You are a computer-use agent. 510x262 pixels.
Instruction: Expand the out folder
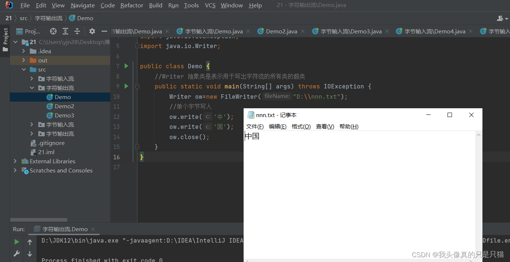tap(24, 60)
